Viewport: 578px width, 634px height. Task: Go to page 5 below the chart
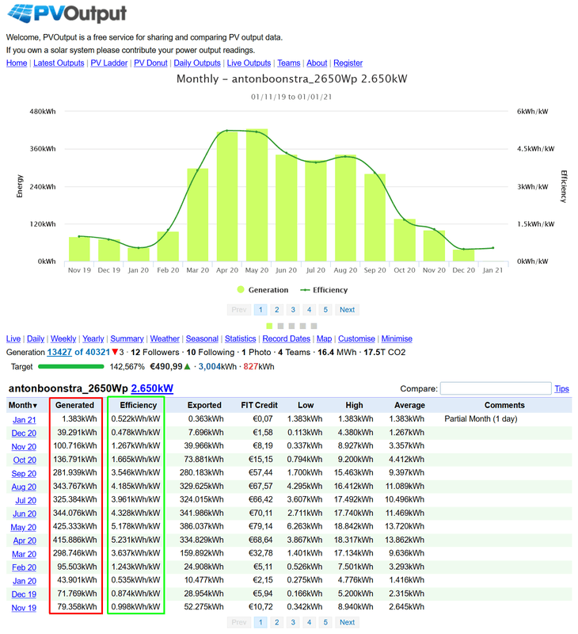click(325, 310)
